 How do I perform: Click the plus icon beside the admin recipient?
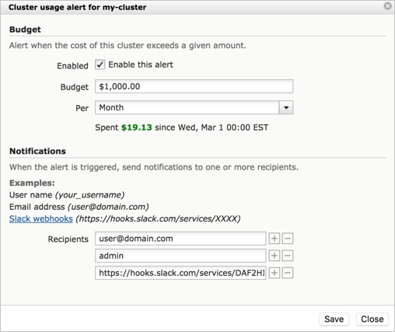(274, 256)
